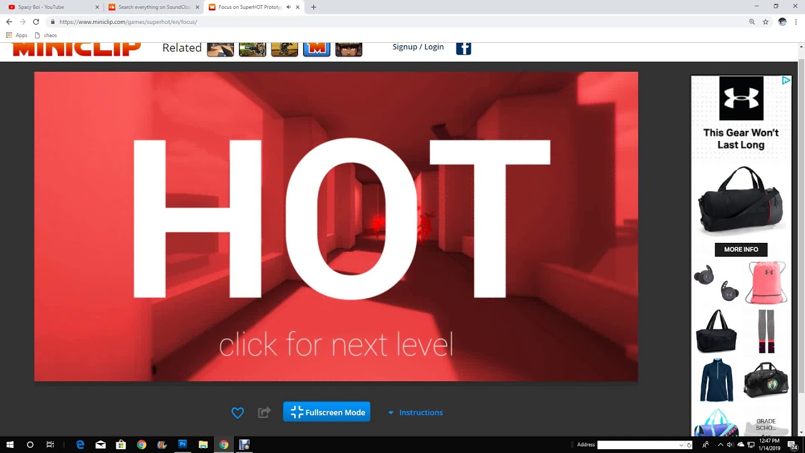Open the Chrome profile avatar
Image resolution: width=805 pixels, height=453 pixels.
click(782, 21)
